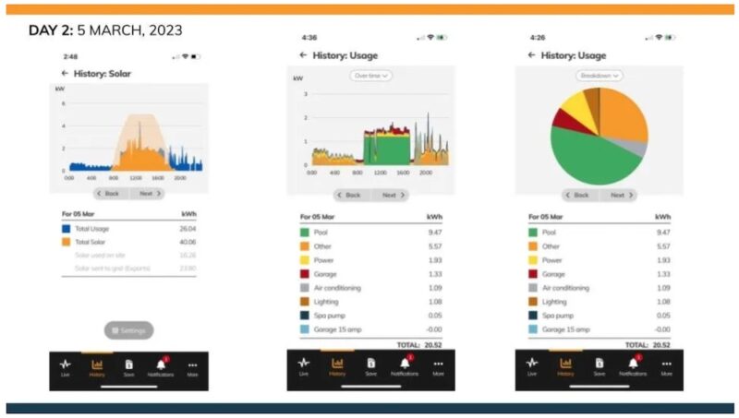The width and height of the screenshot is (739, 418).
Task: Tap Notifications bell on the Solar screen
Action: point(160,366)
